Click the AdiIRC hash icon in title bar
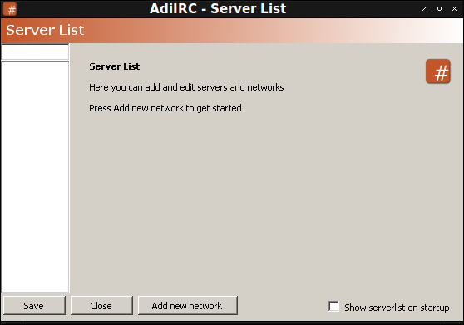The width and height of the screenshot is (464, 325). coord(10,9)
